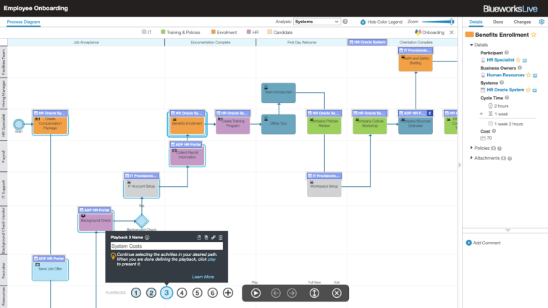Collapse the right details panel arrow
Image resolution: width=548 pixels, height=308 pixels.
pos(460,165)
